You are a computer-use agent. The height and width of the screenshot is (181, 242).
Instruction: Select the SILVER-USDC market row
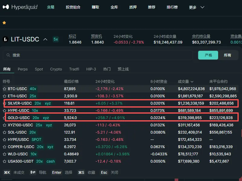(121, 103)
